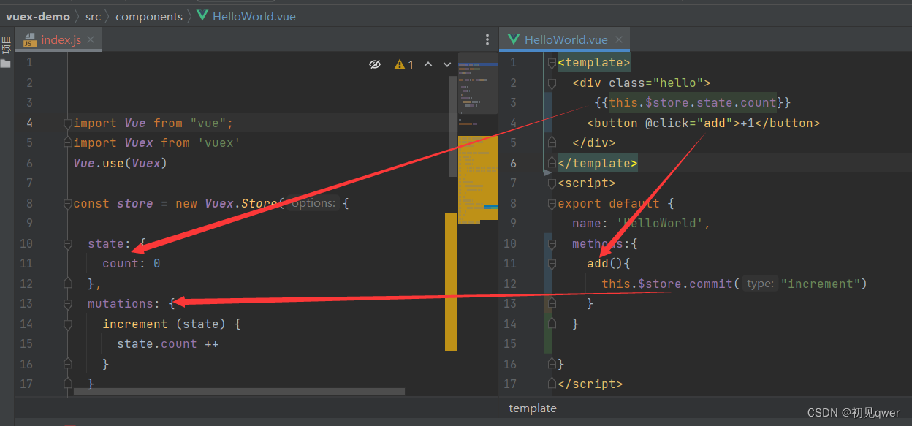This screenshot has height=426, width=912.
Task: Click 'this.$store.state.count' in template
Action: click(693, 103)
